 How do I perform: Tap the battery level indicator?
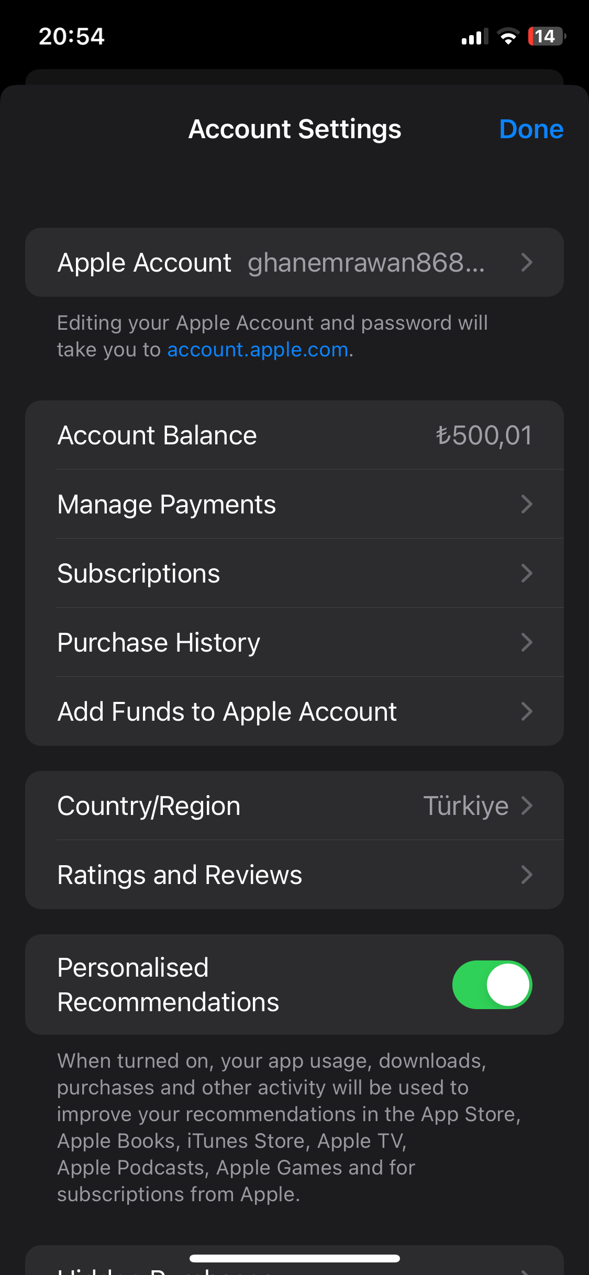[547, 37]
